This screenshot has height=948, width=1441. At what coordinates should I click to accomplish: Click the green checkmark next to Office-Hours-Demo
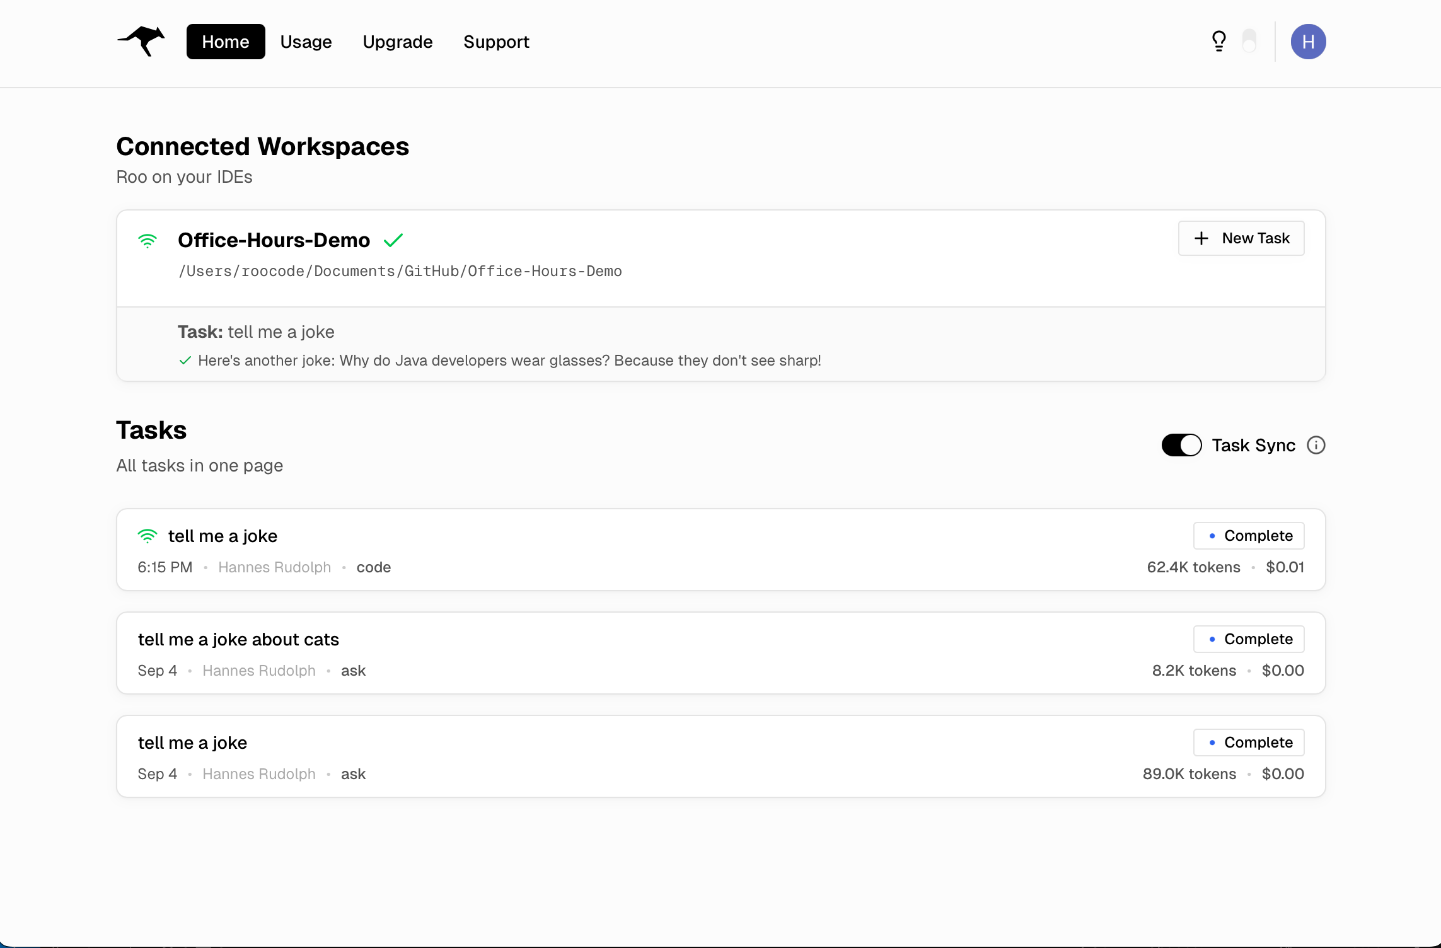[x=395, y=240]
